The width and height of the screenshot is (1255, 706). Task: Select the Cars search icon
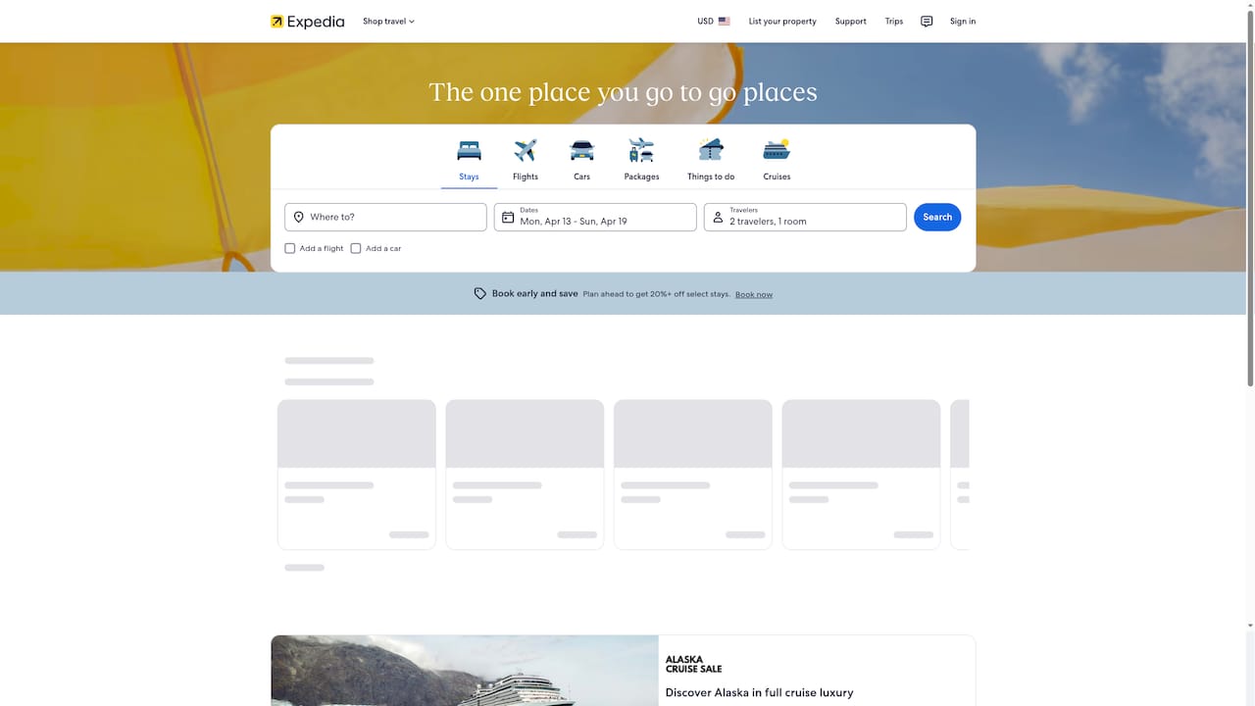(581, 149)
